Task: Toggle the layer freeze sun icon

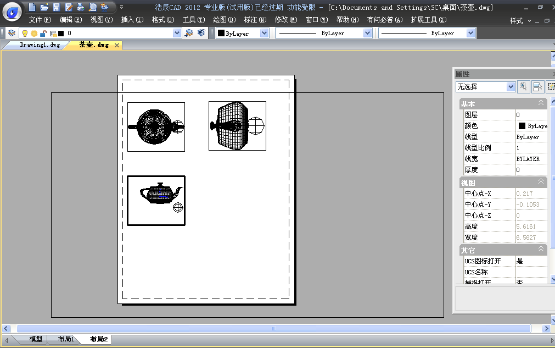Action: 33,34
